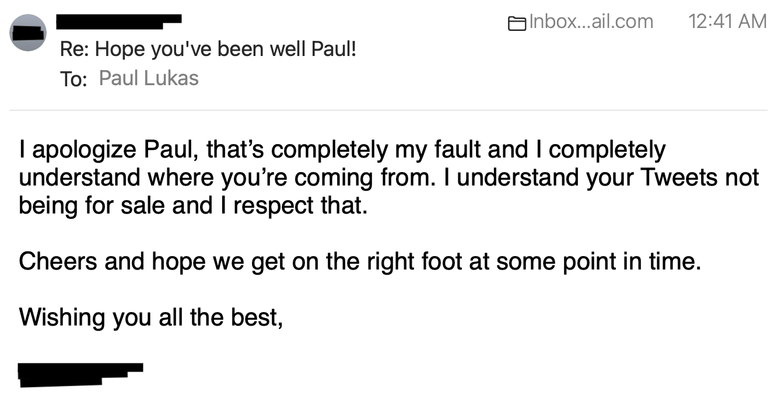Click the redacted signature below the message
778x399 pixels.
[80, 374]
